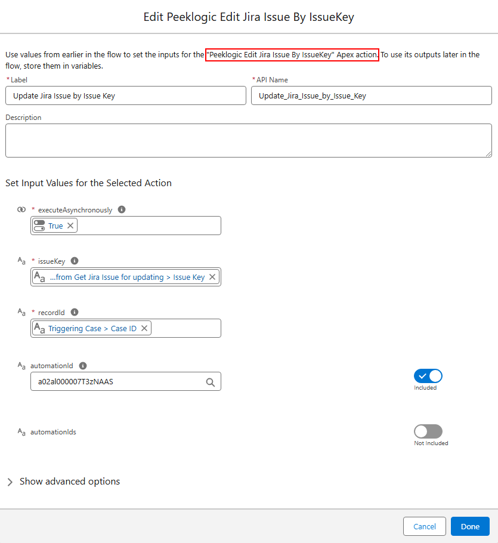Click the 'True' pill label
Viewport: 498px width, 543px height.
55,226
